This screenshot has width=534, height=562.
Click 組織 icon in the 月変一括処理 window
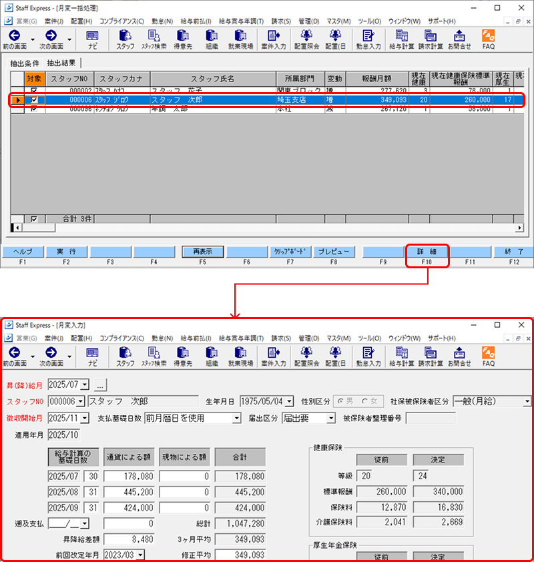point(212,39)
